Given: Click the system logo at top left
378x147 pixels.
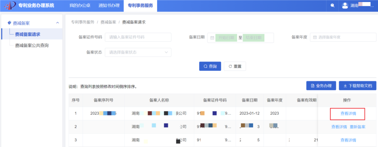Looking at the screenshot, I should click(9, 5).
